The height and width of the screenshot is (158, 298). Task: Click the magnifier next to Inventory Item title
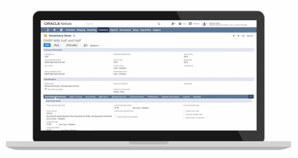pyautogui.click(x=74, y=36)
